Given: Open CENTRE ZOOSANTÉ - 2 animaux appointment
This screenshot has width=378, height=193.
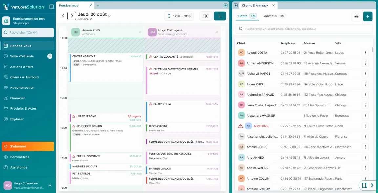Looking at the screenshot, I should [183, 57].
